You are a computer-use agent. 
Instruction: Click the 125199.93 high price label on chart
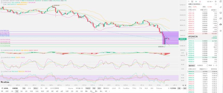click(x=56, y=5)
